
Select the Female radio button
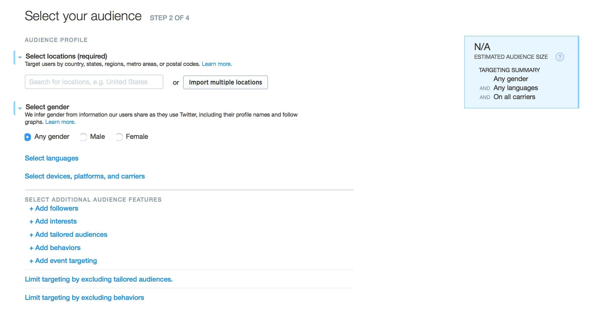point(119,137)
